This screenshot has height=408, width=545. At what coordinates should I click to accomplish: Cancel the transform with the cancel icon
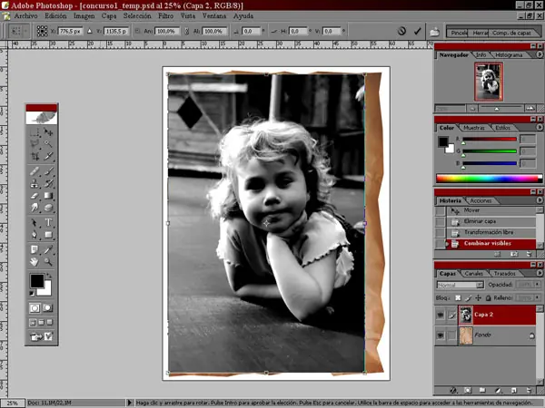(402, 31)
